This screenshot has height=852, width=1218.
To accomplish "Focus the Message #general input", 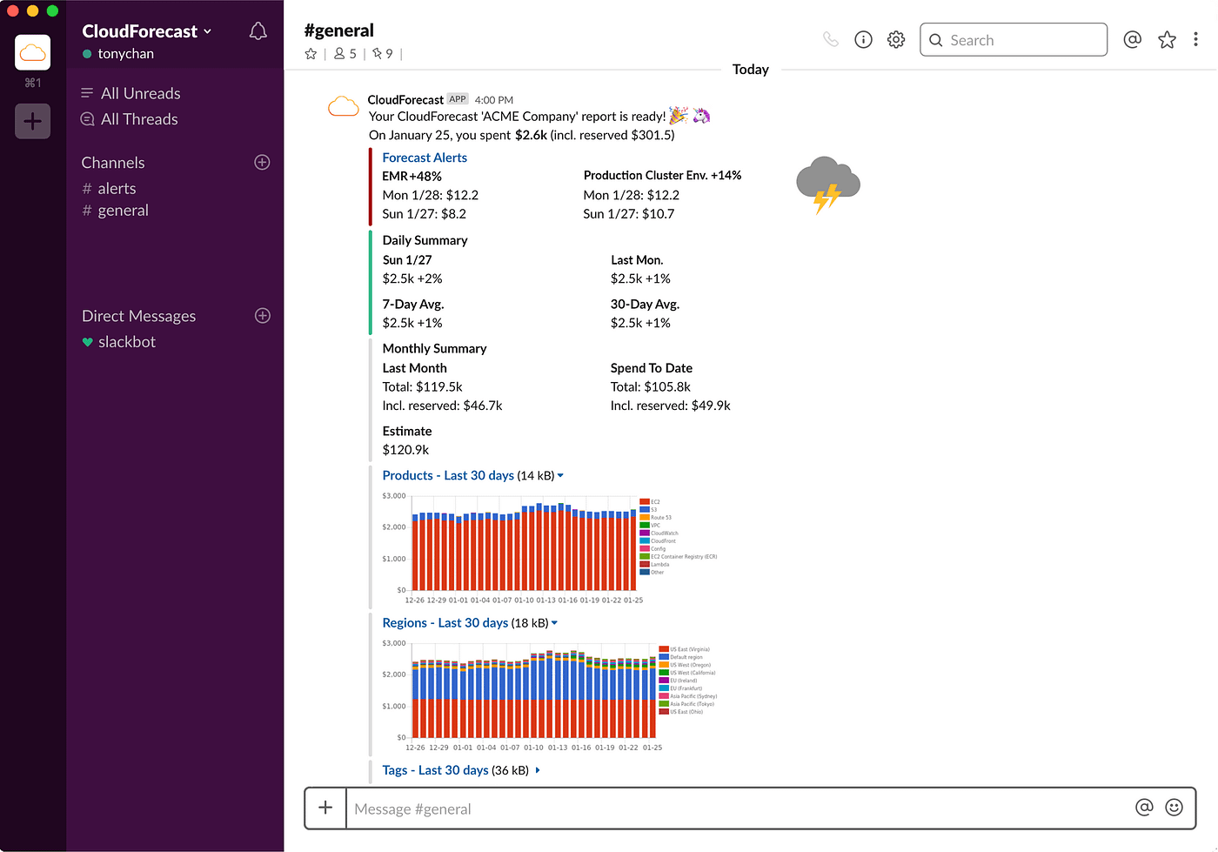I will point(736,808).
